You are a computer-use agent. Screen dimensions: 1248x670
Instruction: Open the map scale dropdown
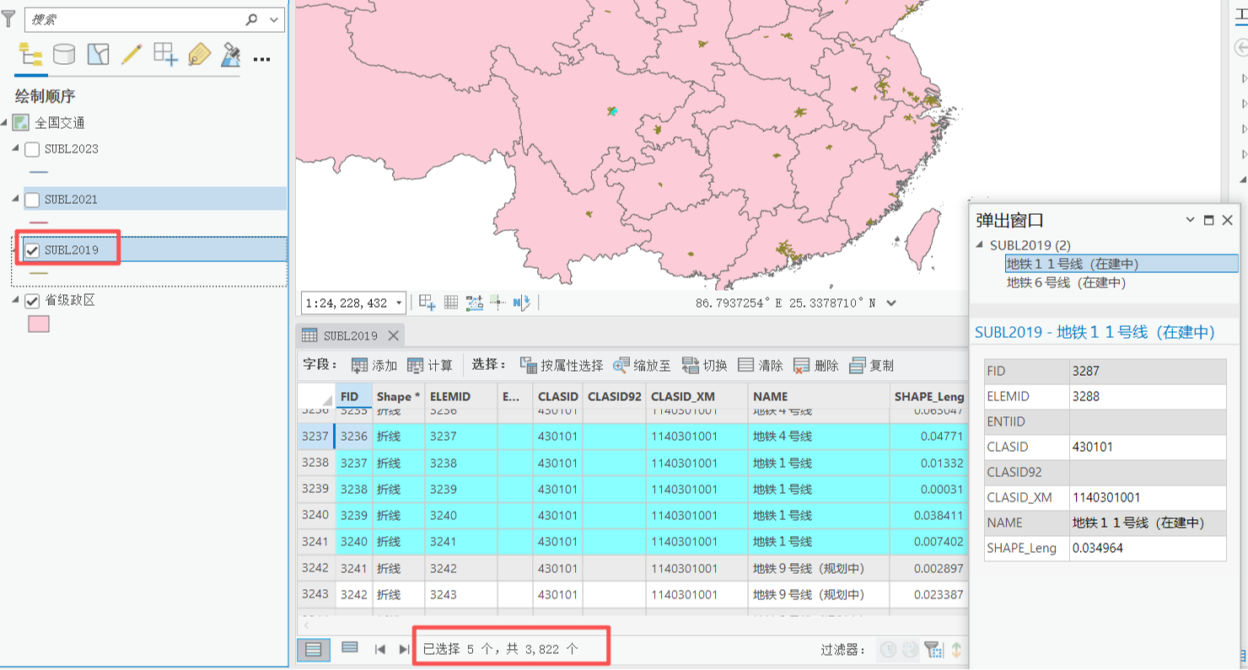coord(399,303)
